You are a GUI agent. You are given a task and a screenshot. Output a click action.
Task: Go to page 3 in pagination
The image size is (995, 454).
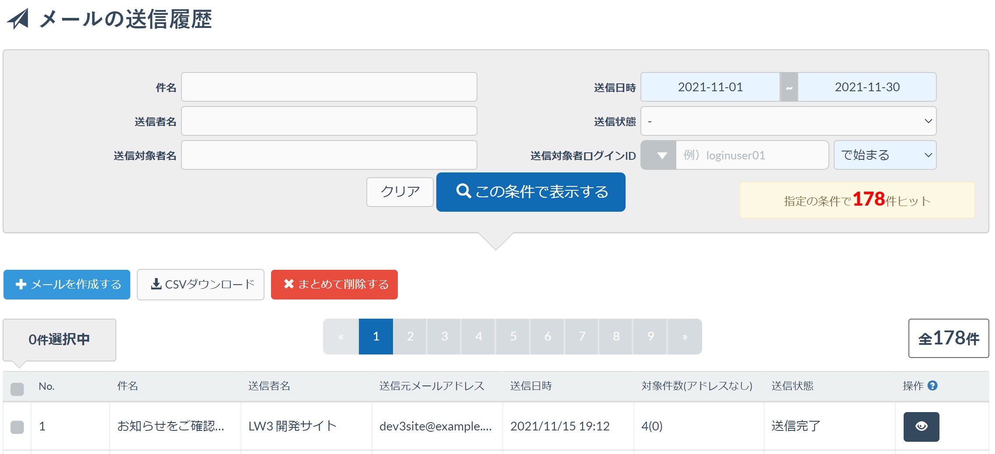[444, 336]
